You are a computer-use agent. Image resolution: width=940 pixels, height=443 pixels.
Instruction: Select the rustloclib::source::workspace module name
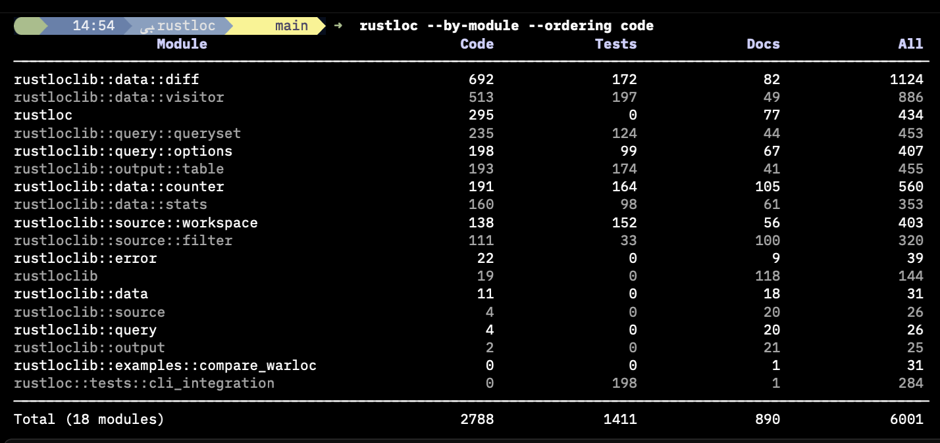click(136, 223)
